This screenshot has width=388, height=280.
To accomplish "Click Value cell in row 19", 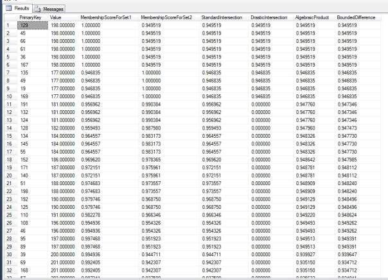I will (x=63, y=168).
